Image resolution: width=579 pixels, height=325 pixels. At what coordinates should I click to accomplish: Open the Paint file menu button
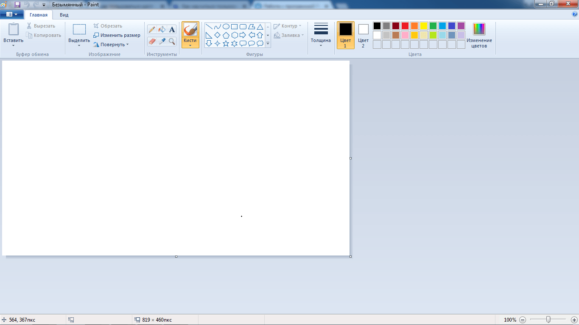12,14
